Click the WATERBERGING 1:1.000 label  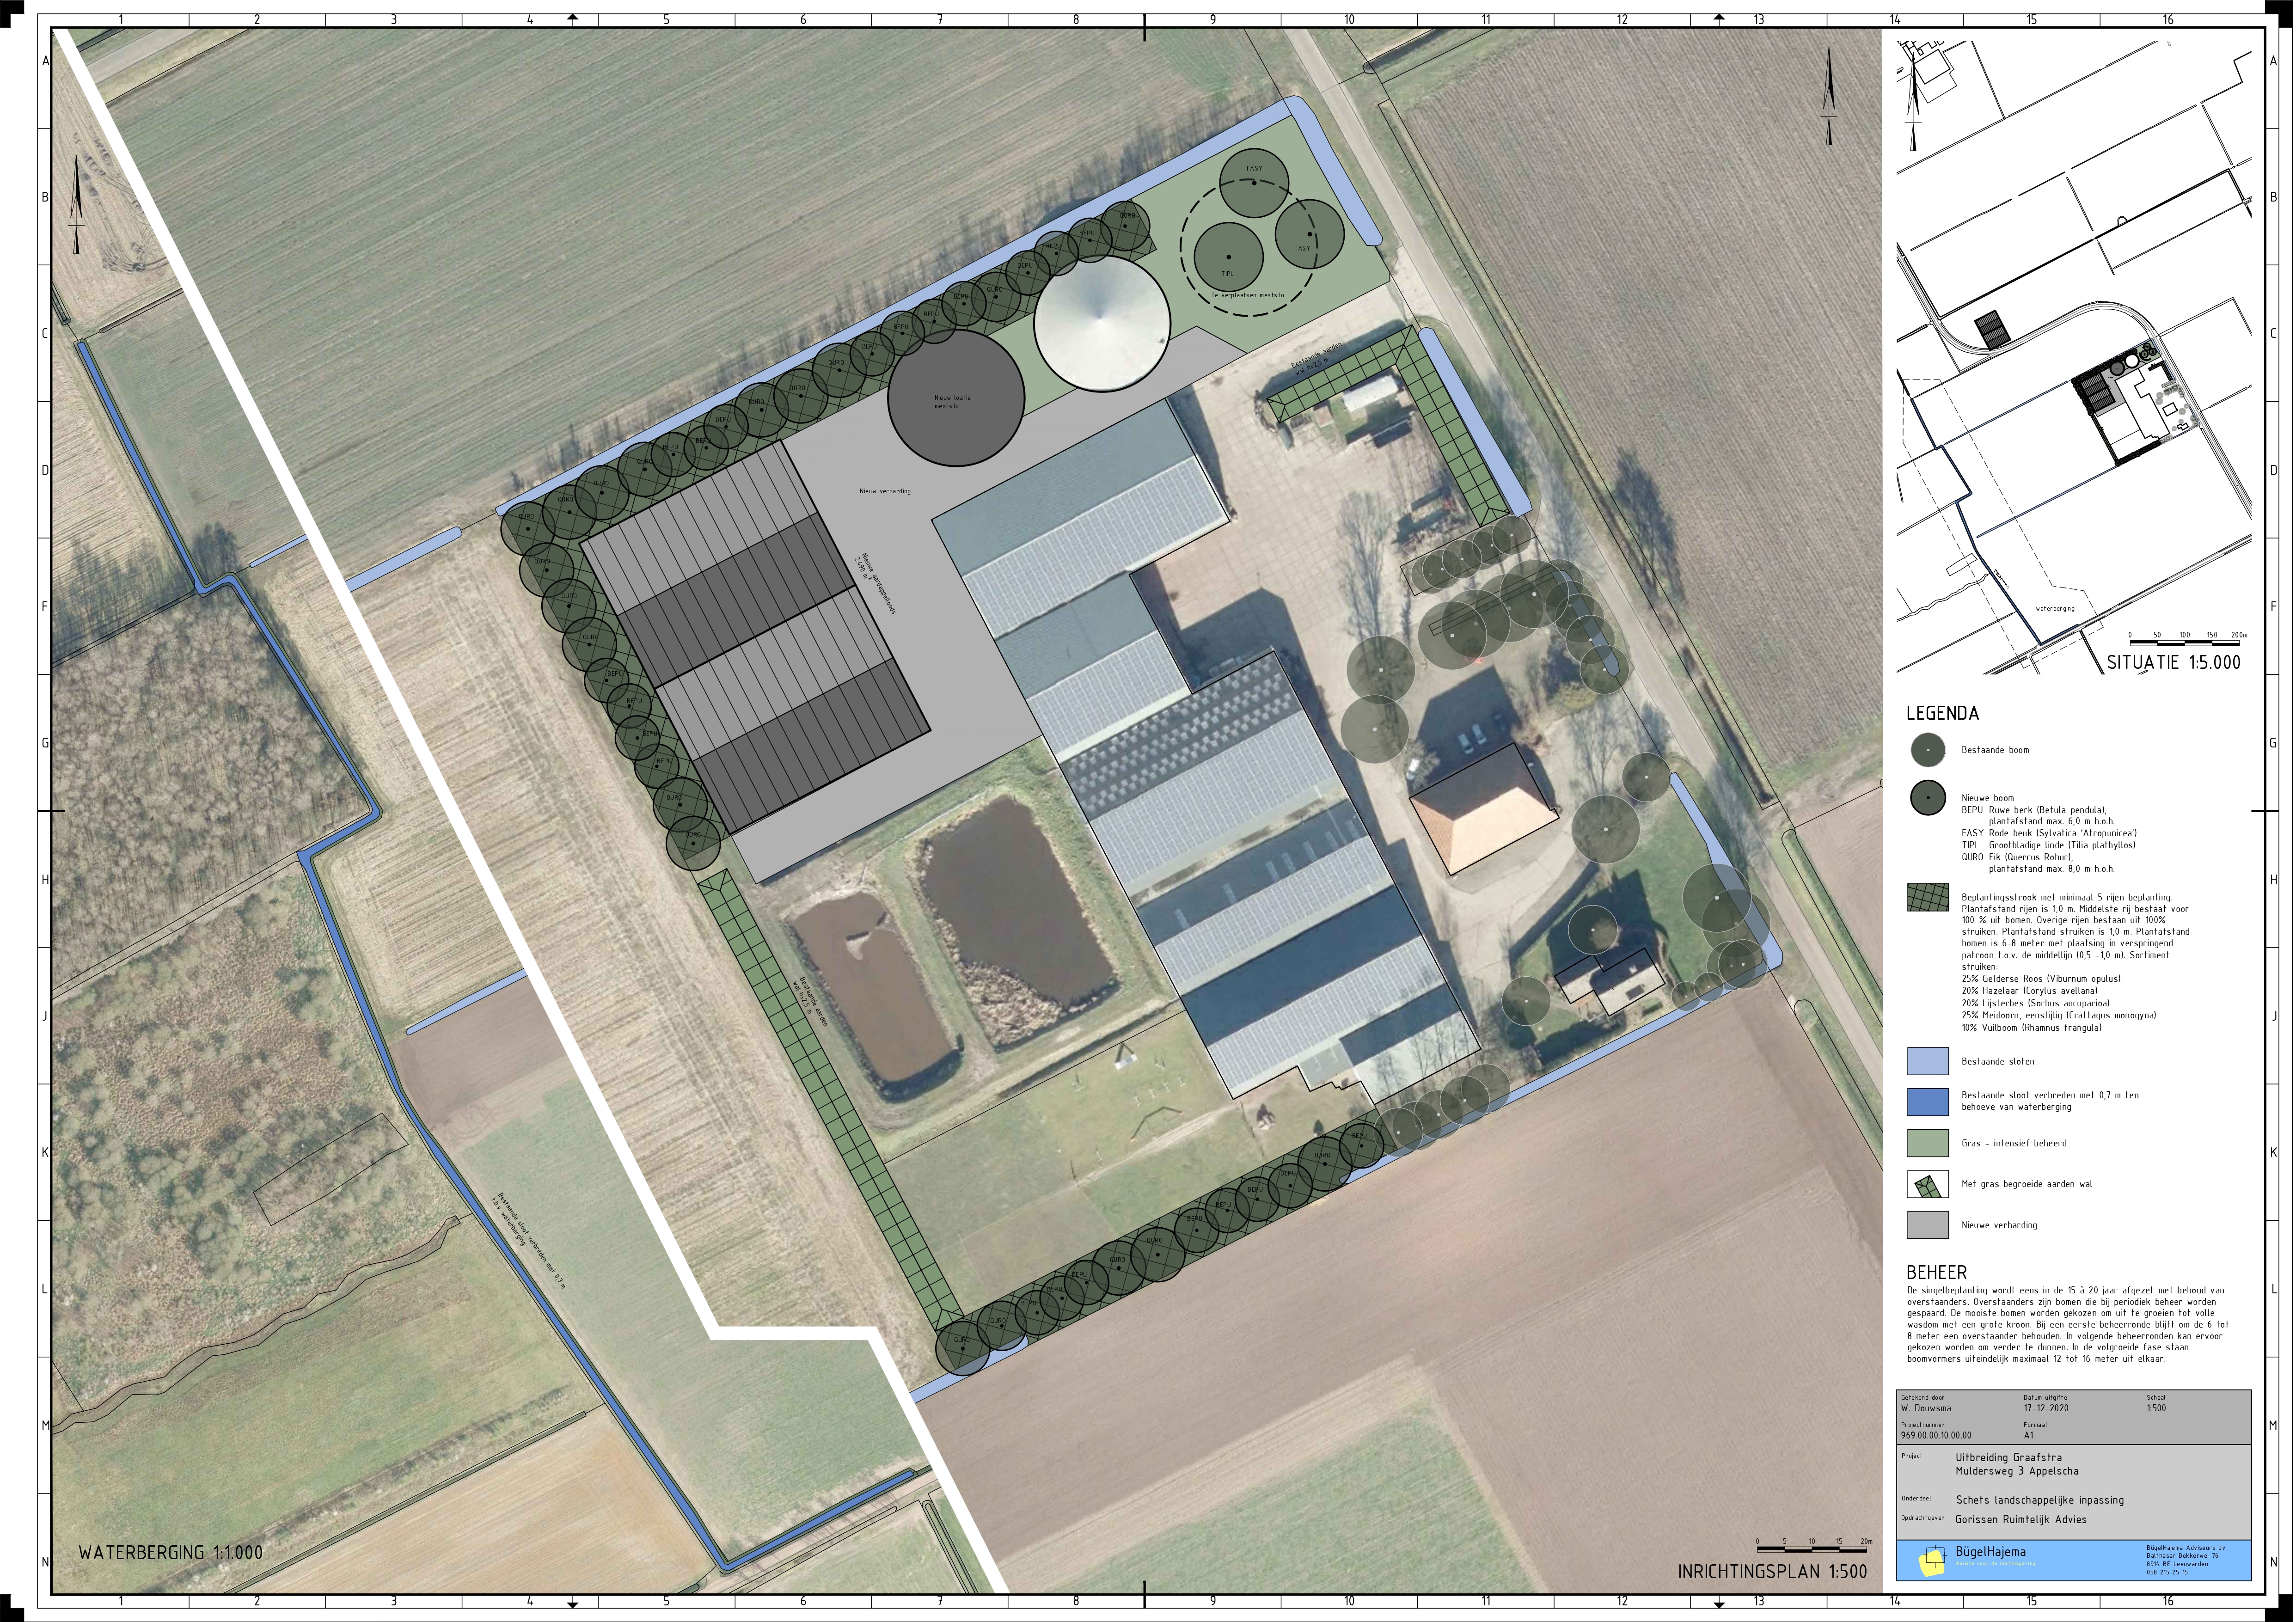pyautogui.click(x=170, y=1553)
